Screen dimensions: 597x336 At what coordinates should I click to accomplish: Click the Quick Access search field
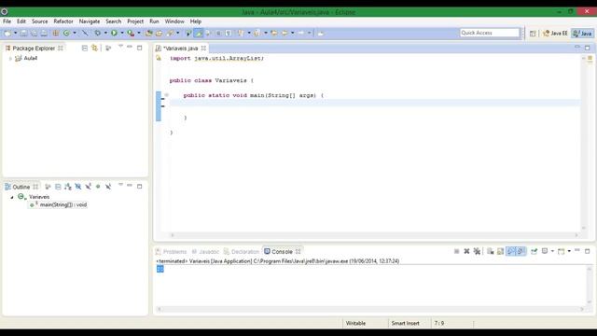pyautogui.click(x=490, y=34)
